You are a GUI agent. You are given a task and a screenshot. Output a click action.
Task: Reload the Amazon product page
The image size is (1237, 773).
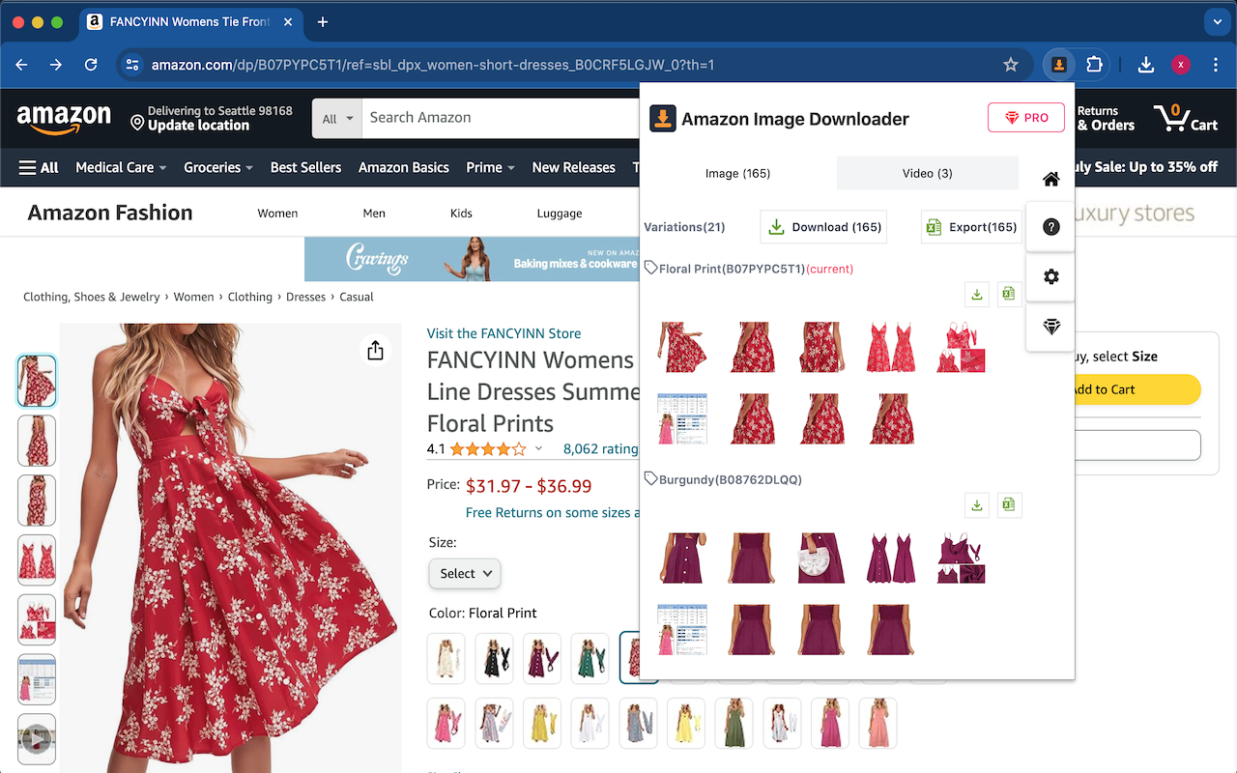(x=91, y=65)
